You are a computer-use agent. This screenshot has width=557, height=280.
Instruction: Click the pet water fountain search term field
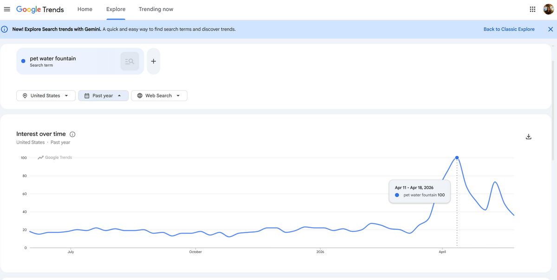[x=80, y=61]
